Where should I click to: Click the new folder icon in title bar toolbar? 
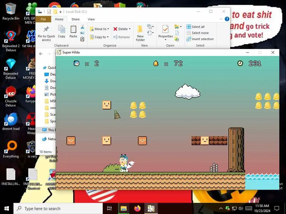pyautogui.click(x=55, y=12)
